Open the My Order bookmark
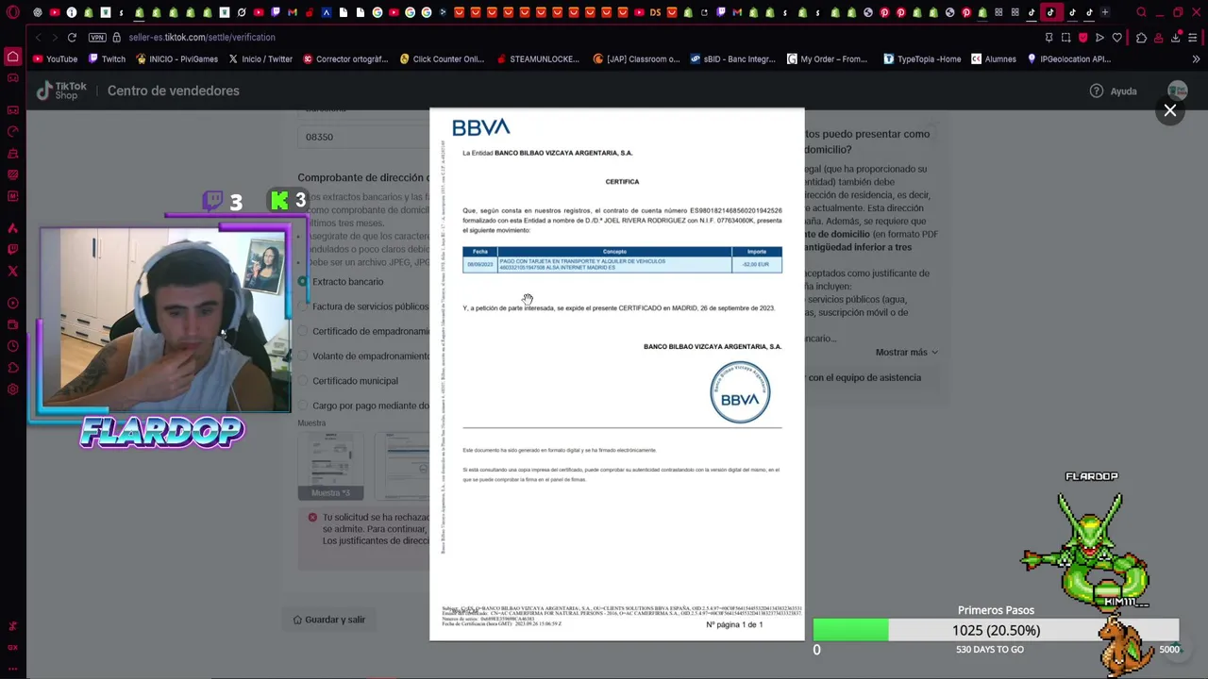1208x679 pixels. (x=826, y=58)
